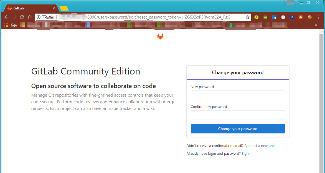Click the 'New password' label
325x173 pixels.
[202, 87]
